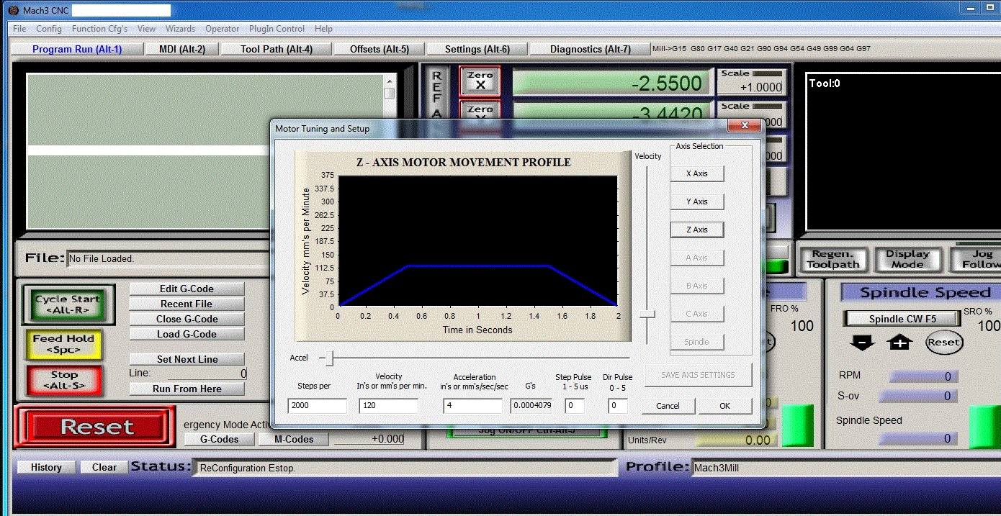Click Recent File button
The width and height of the screenshot is (1001, 516).
(x=187, y=304)
